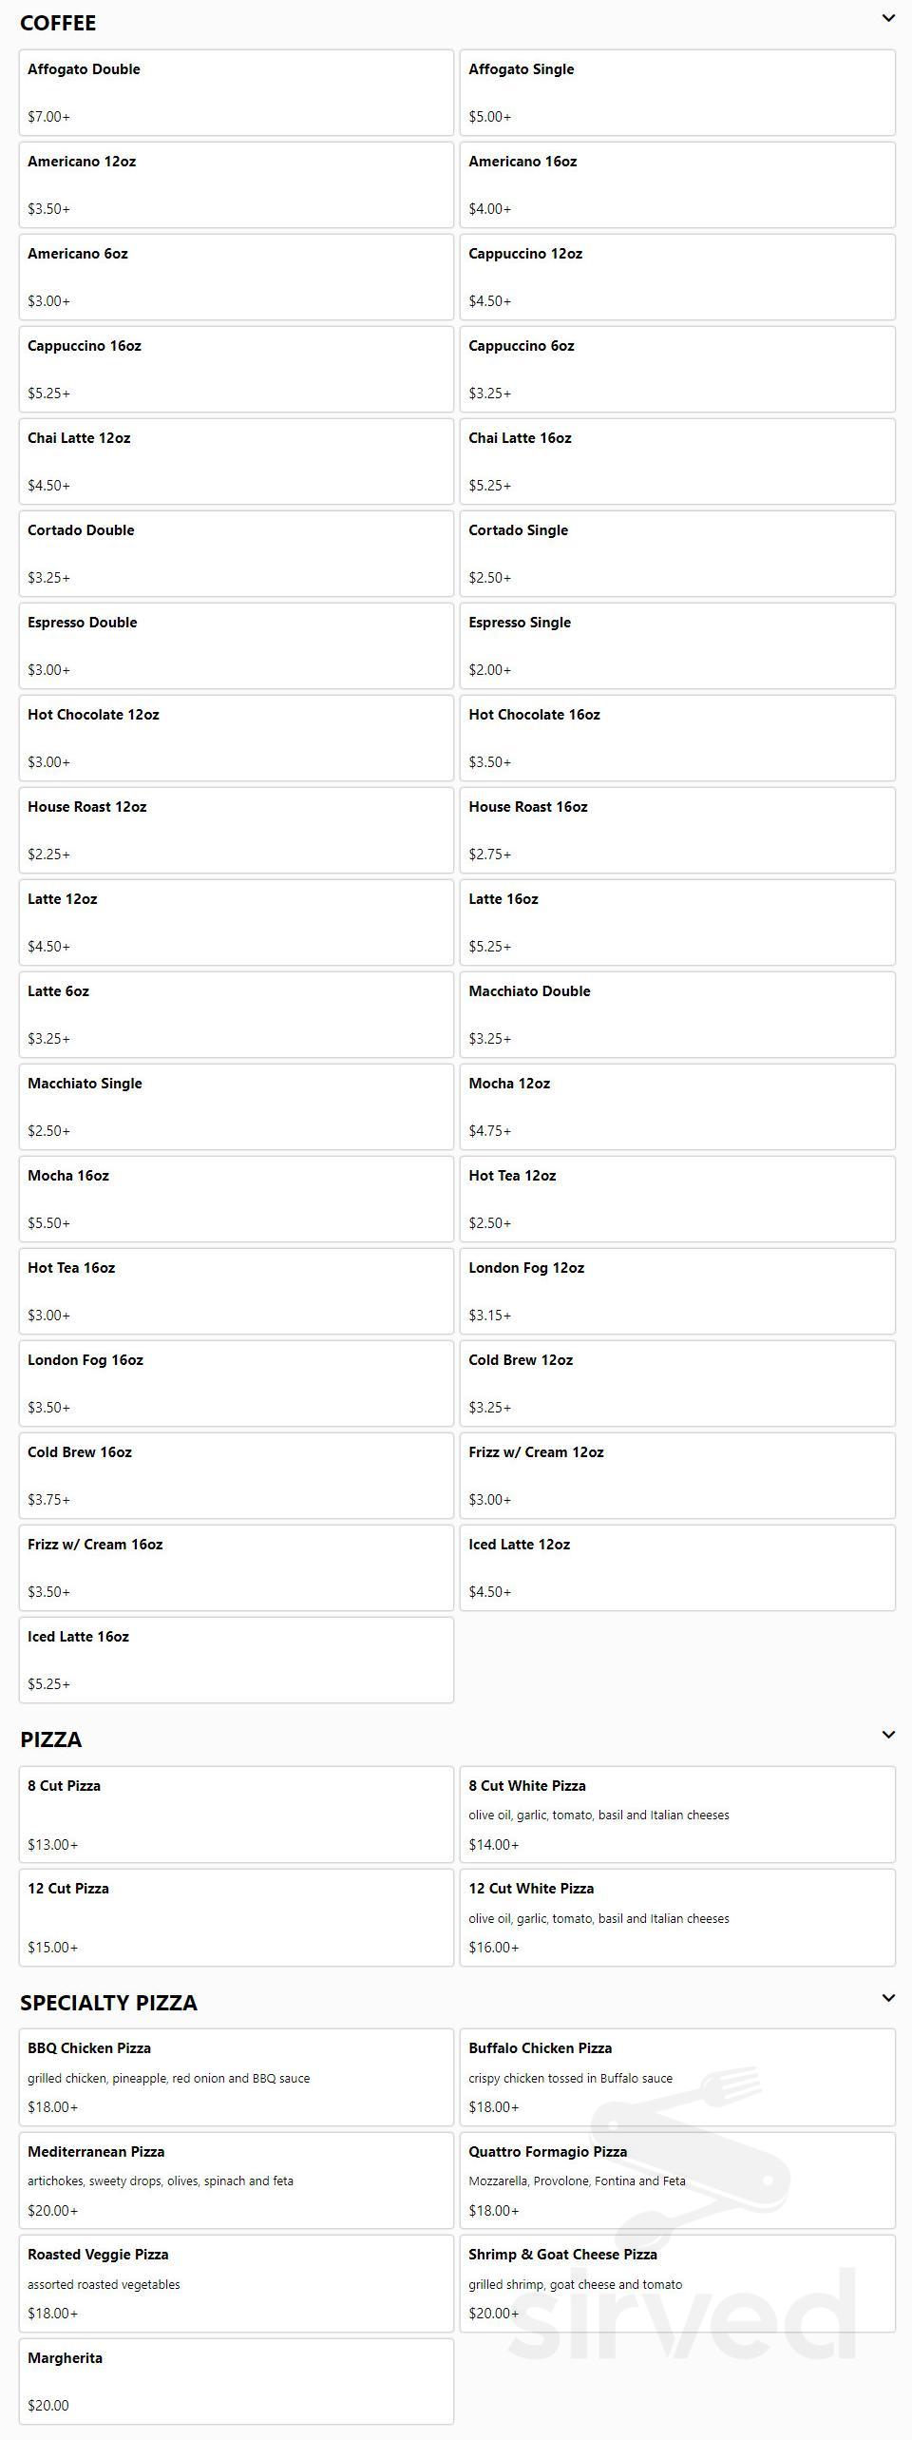Viewport: 912px width, 2440px height.
Task: Pick Shrimp & Goat Cheese Pizza
Action: (x=677, y=2283)
